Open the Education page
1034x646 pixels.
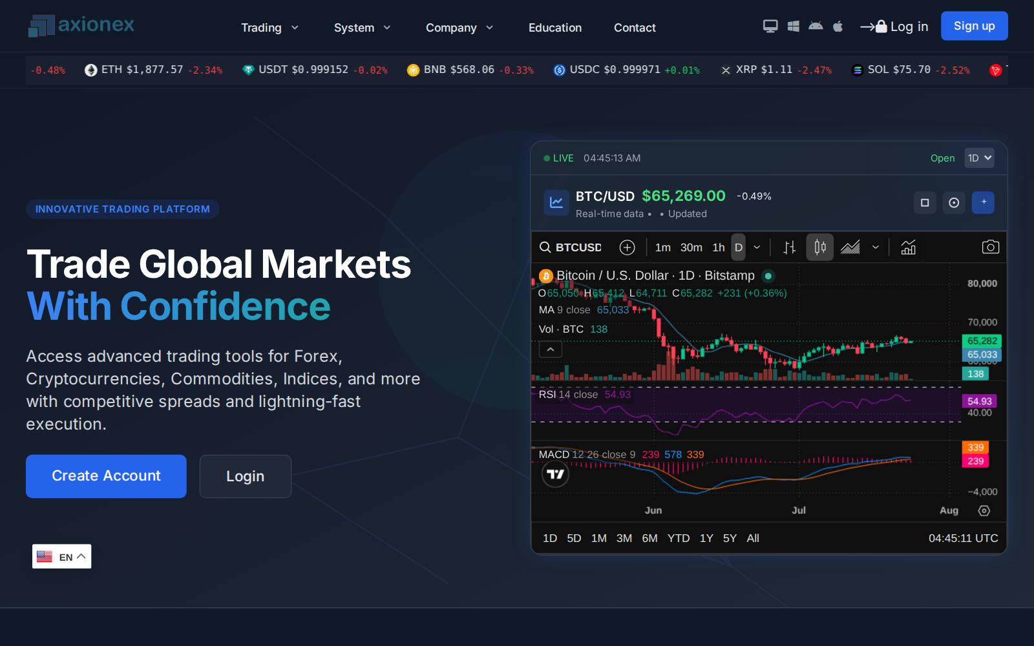pyautogui.click(x=555, y=28)
